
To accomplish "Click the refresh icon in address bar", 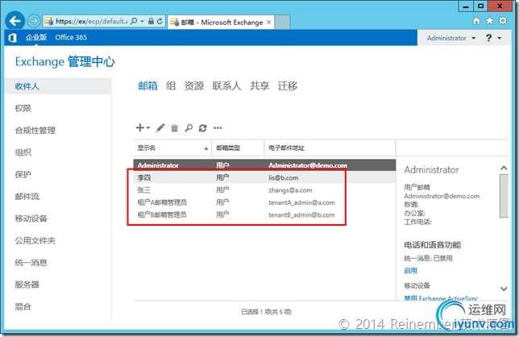I will [160, 22].
